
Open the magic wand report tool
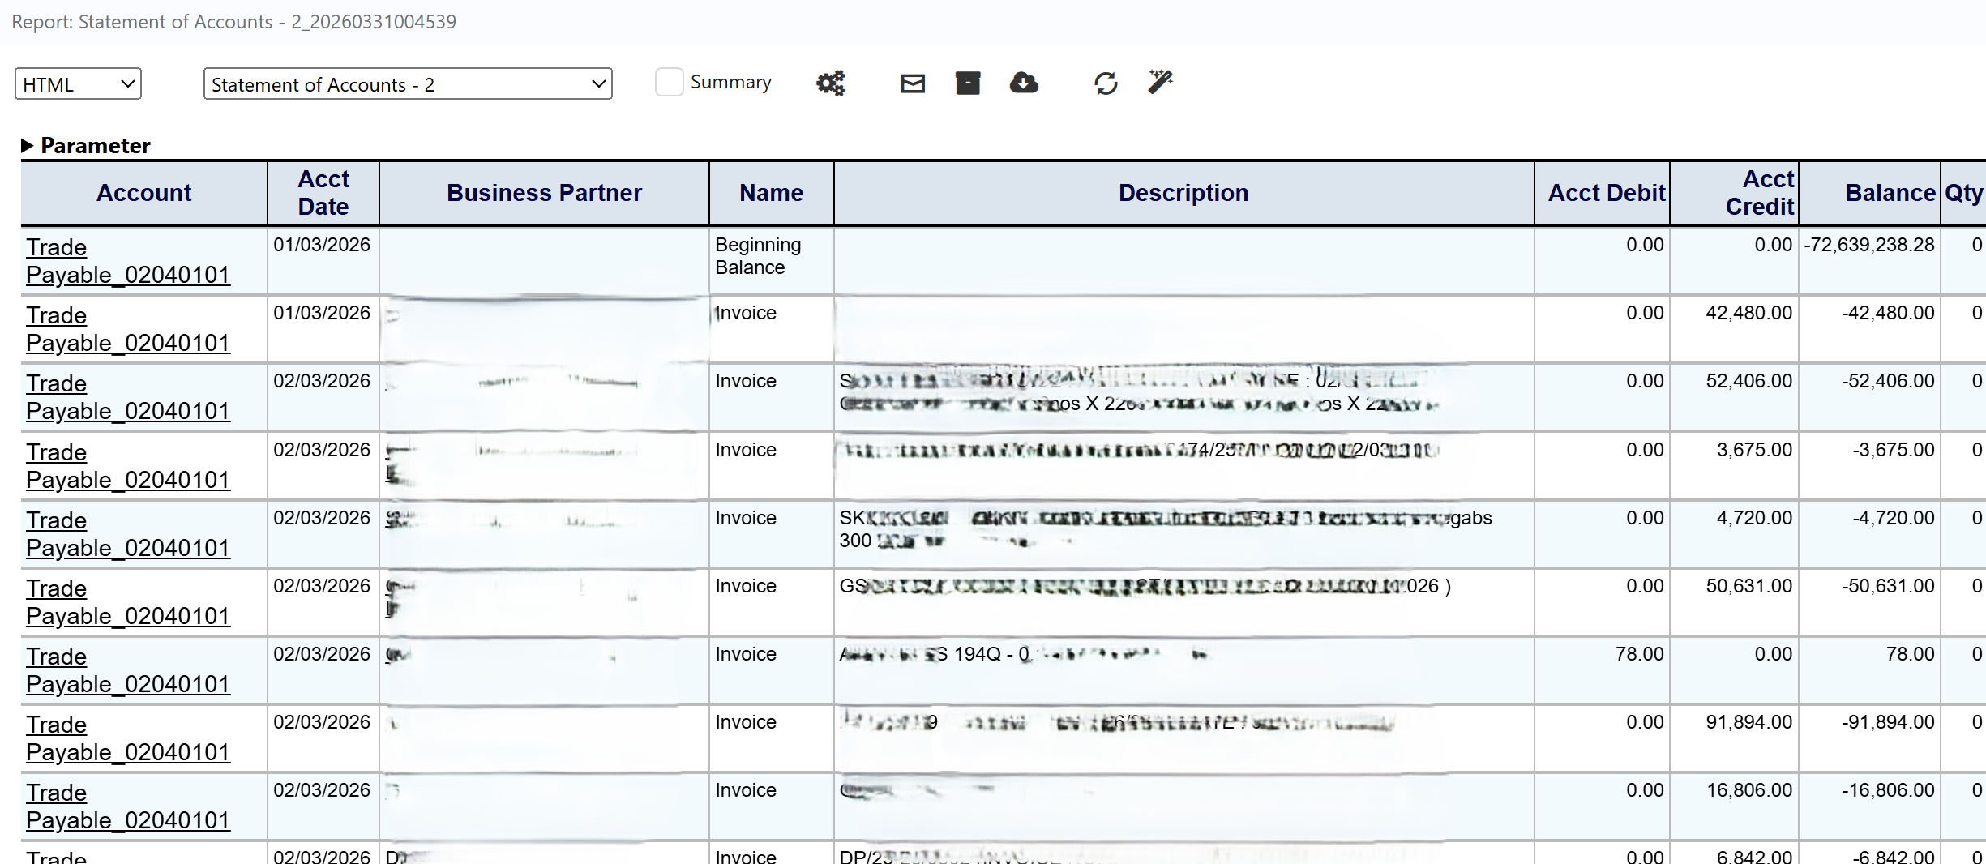[x=1159, y=81]
